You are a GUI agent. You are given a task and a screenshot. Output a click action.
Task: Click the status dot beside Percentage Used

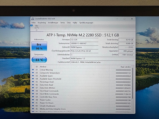[x=33, y=82]
